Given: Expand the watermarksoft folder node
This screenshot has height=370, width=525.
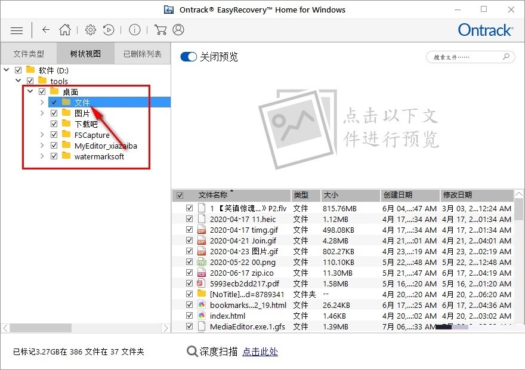Looking at the screenshot, I should pos(42,156).
